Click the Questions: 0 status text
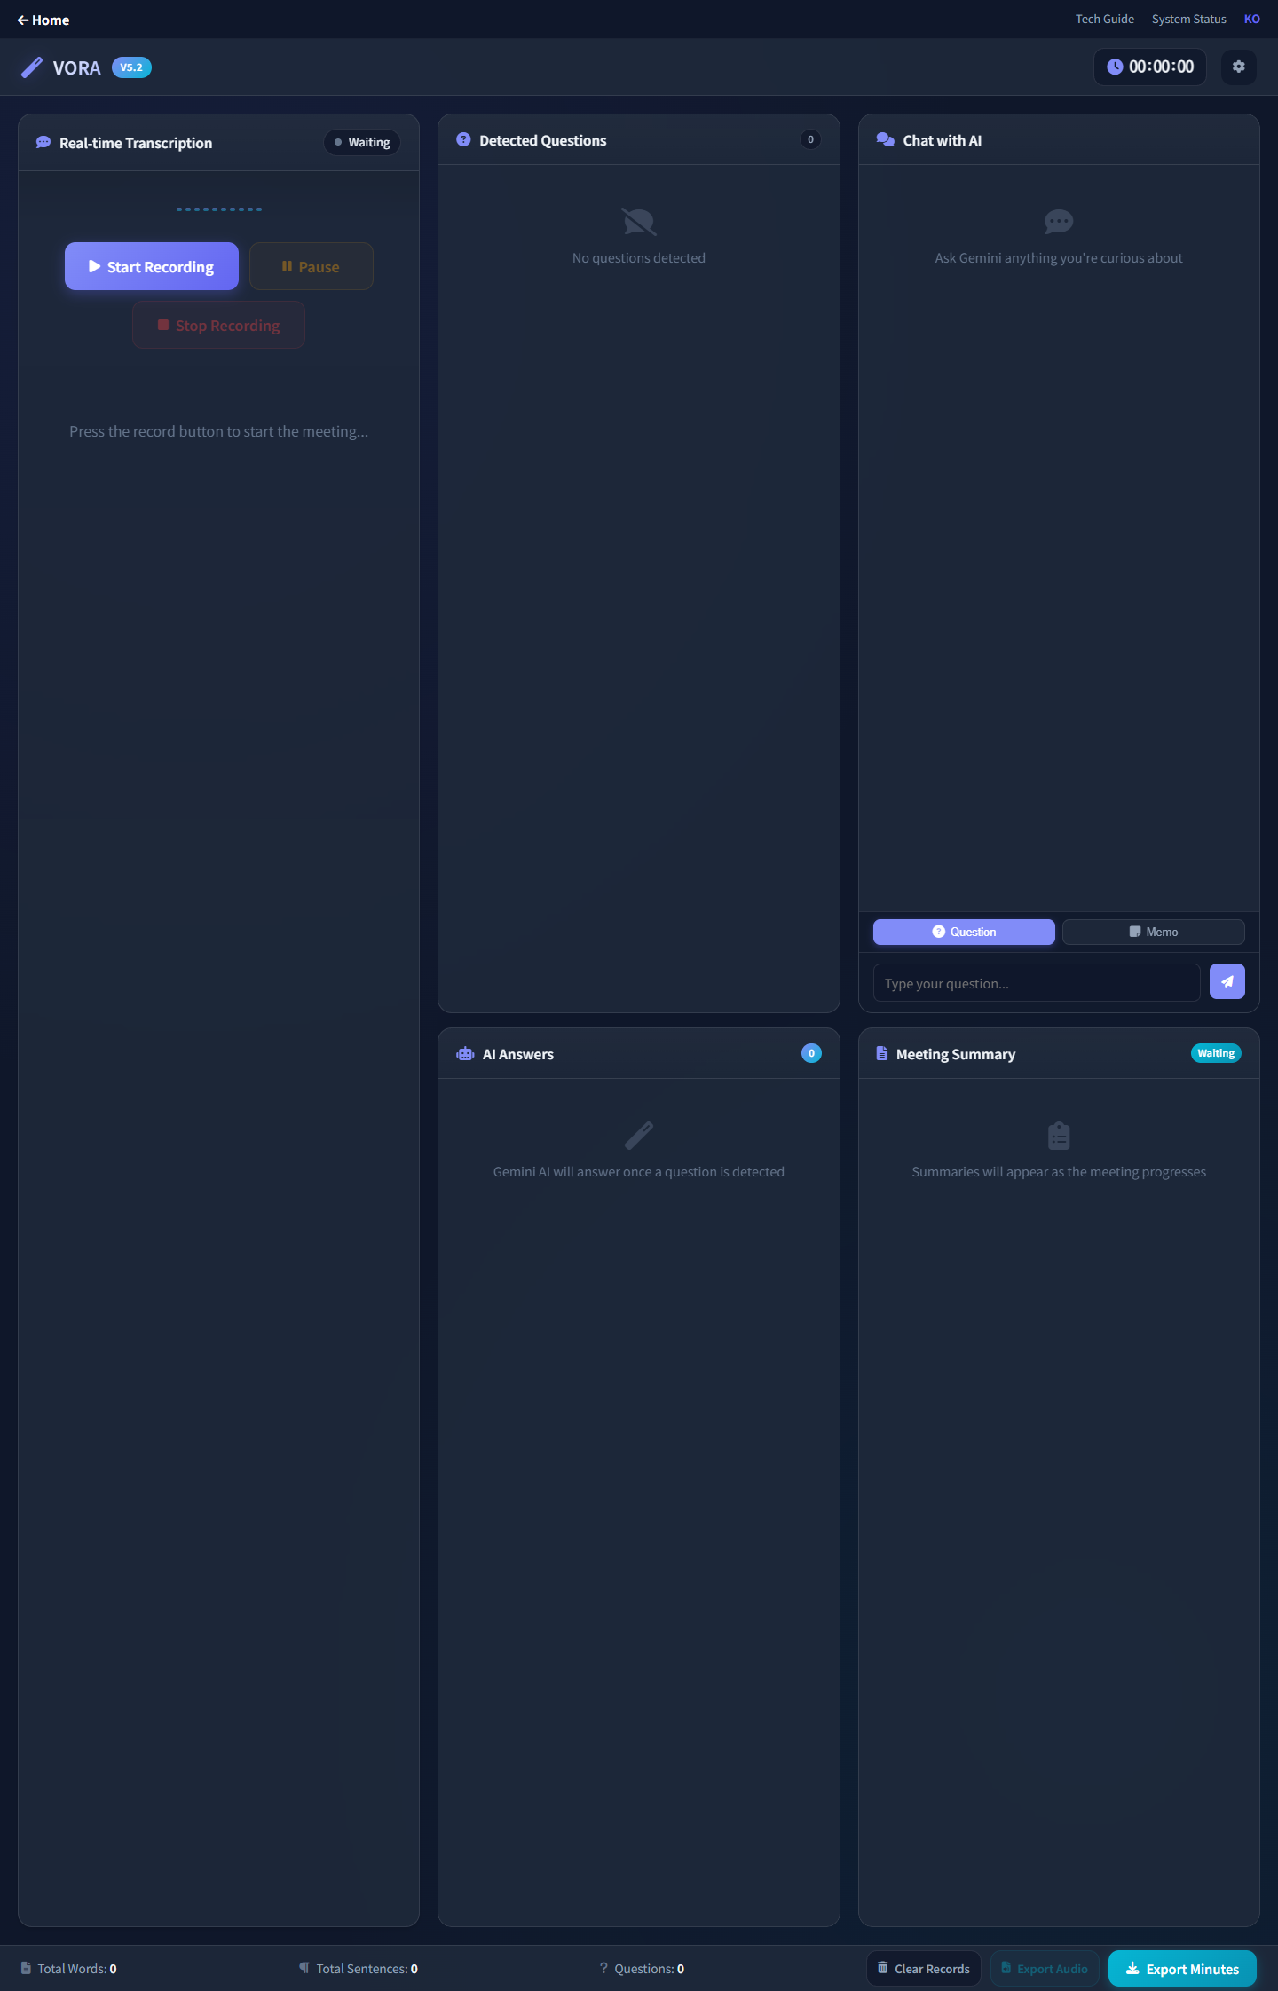 (x=649, y=1968)
